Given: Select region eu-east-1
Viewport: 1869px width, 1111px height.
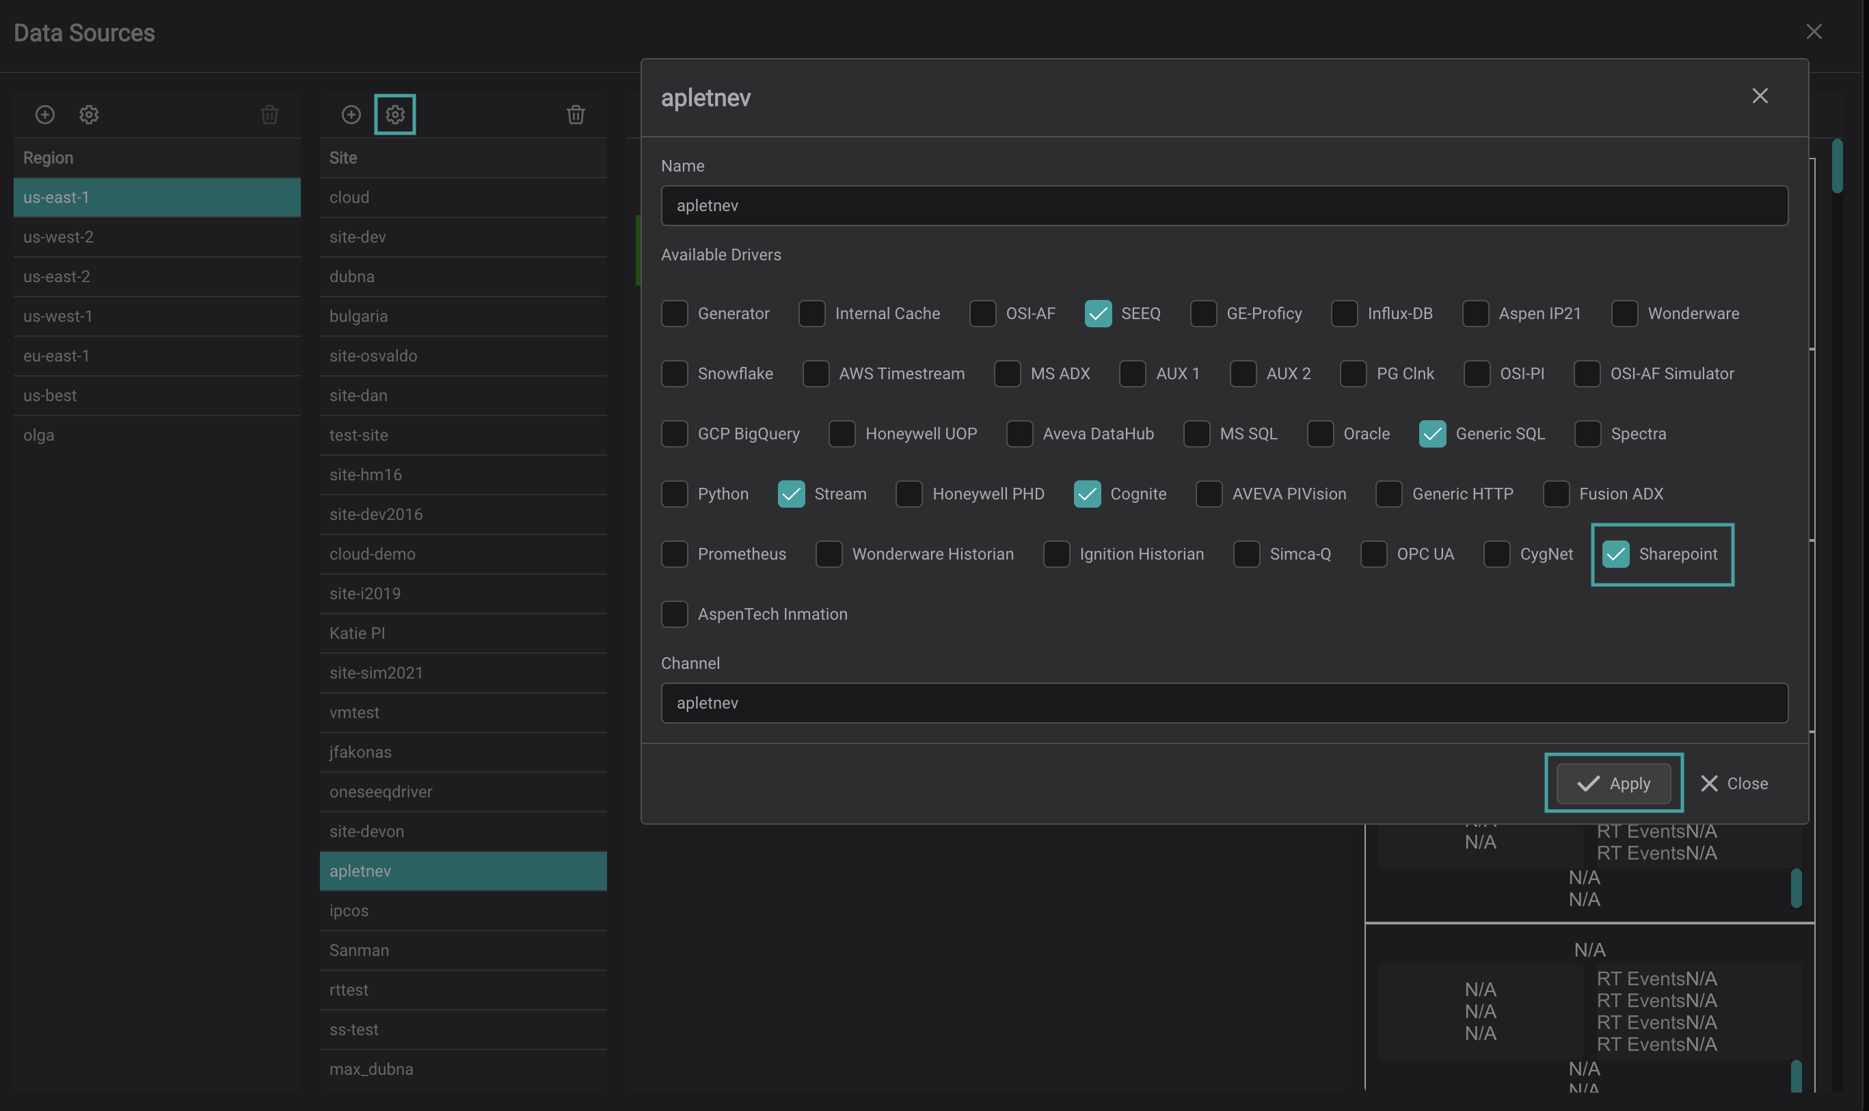Looking at the screenshot, I should (157, 357).
